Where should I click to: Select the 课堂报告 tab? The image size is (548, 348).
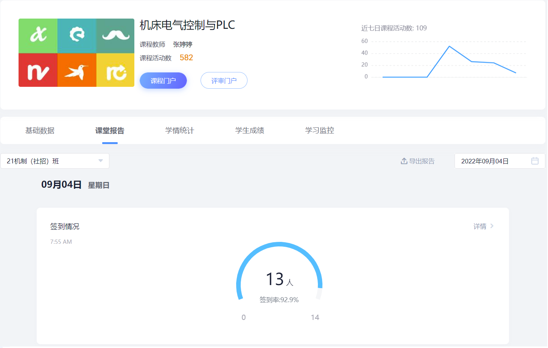click(110, 131)
